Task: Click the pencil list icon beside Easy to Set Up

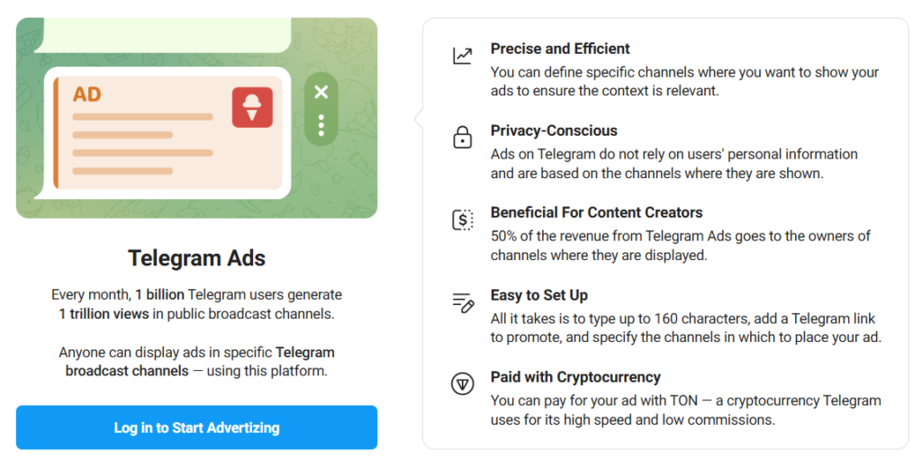Action: pos(463,302)
